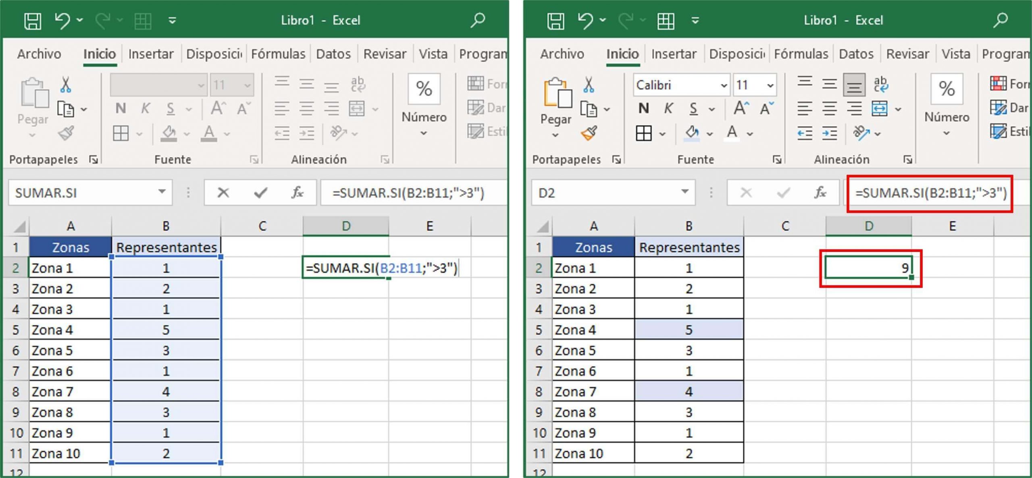Apply bold formatting with the N icon
Viewport: 1032px width, 478px height.
click(x=644, y=108)
